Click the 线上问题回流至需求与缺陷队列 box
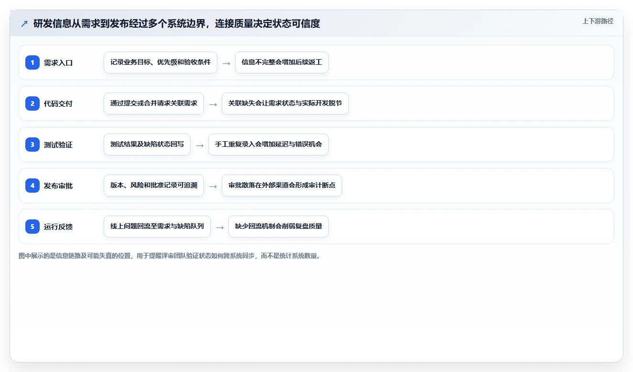 coord(157,227)
